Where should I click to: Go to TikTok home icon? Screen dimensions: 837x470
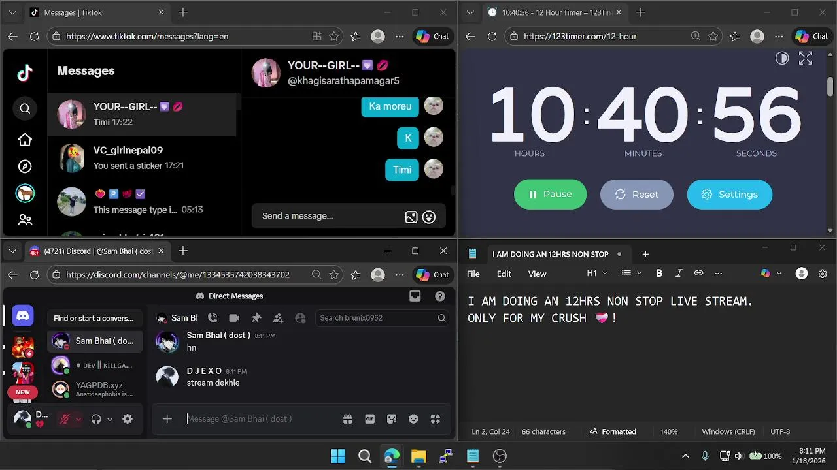coord(25,140)
